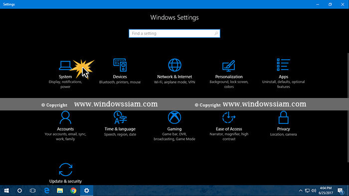349x196 pixels.
Task: Minimize the Settings window
Action: pos(318,4)
